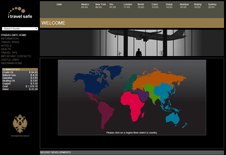Viewport: 226px width, 155px height.
Task: Select the blue Australia region on map
Action: [x=173, y=118]
